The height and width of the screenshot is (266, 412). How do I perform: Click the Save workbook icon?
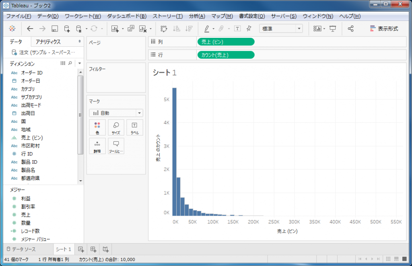(54, 29)
